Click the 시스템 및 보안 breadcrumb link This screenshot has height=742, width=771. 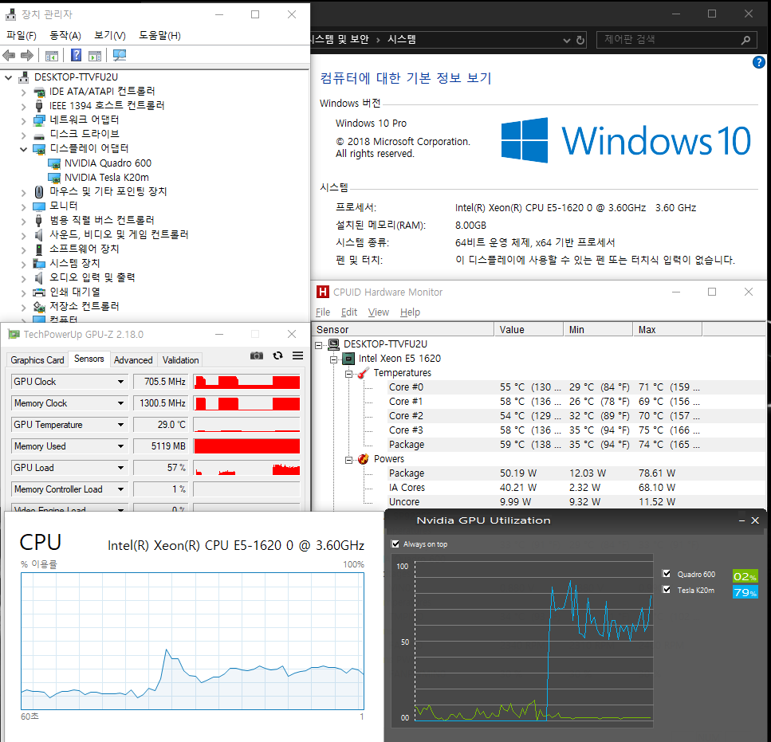(340, 39)
